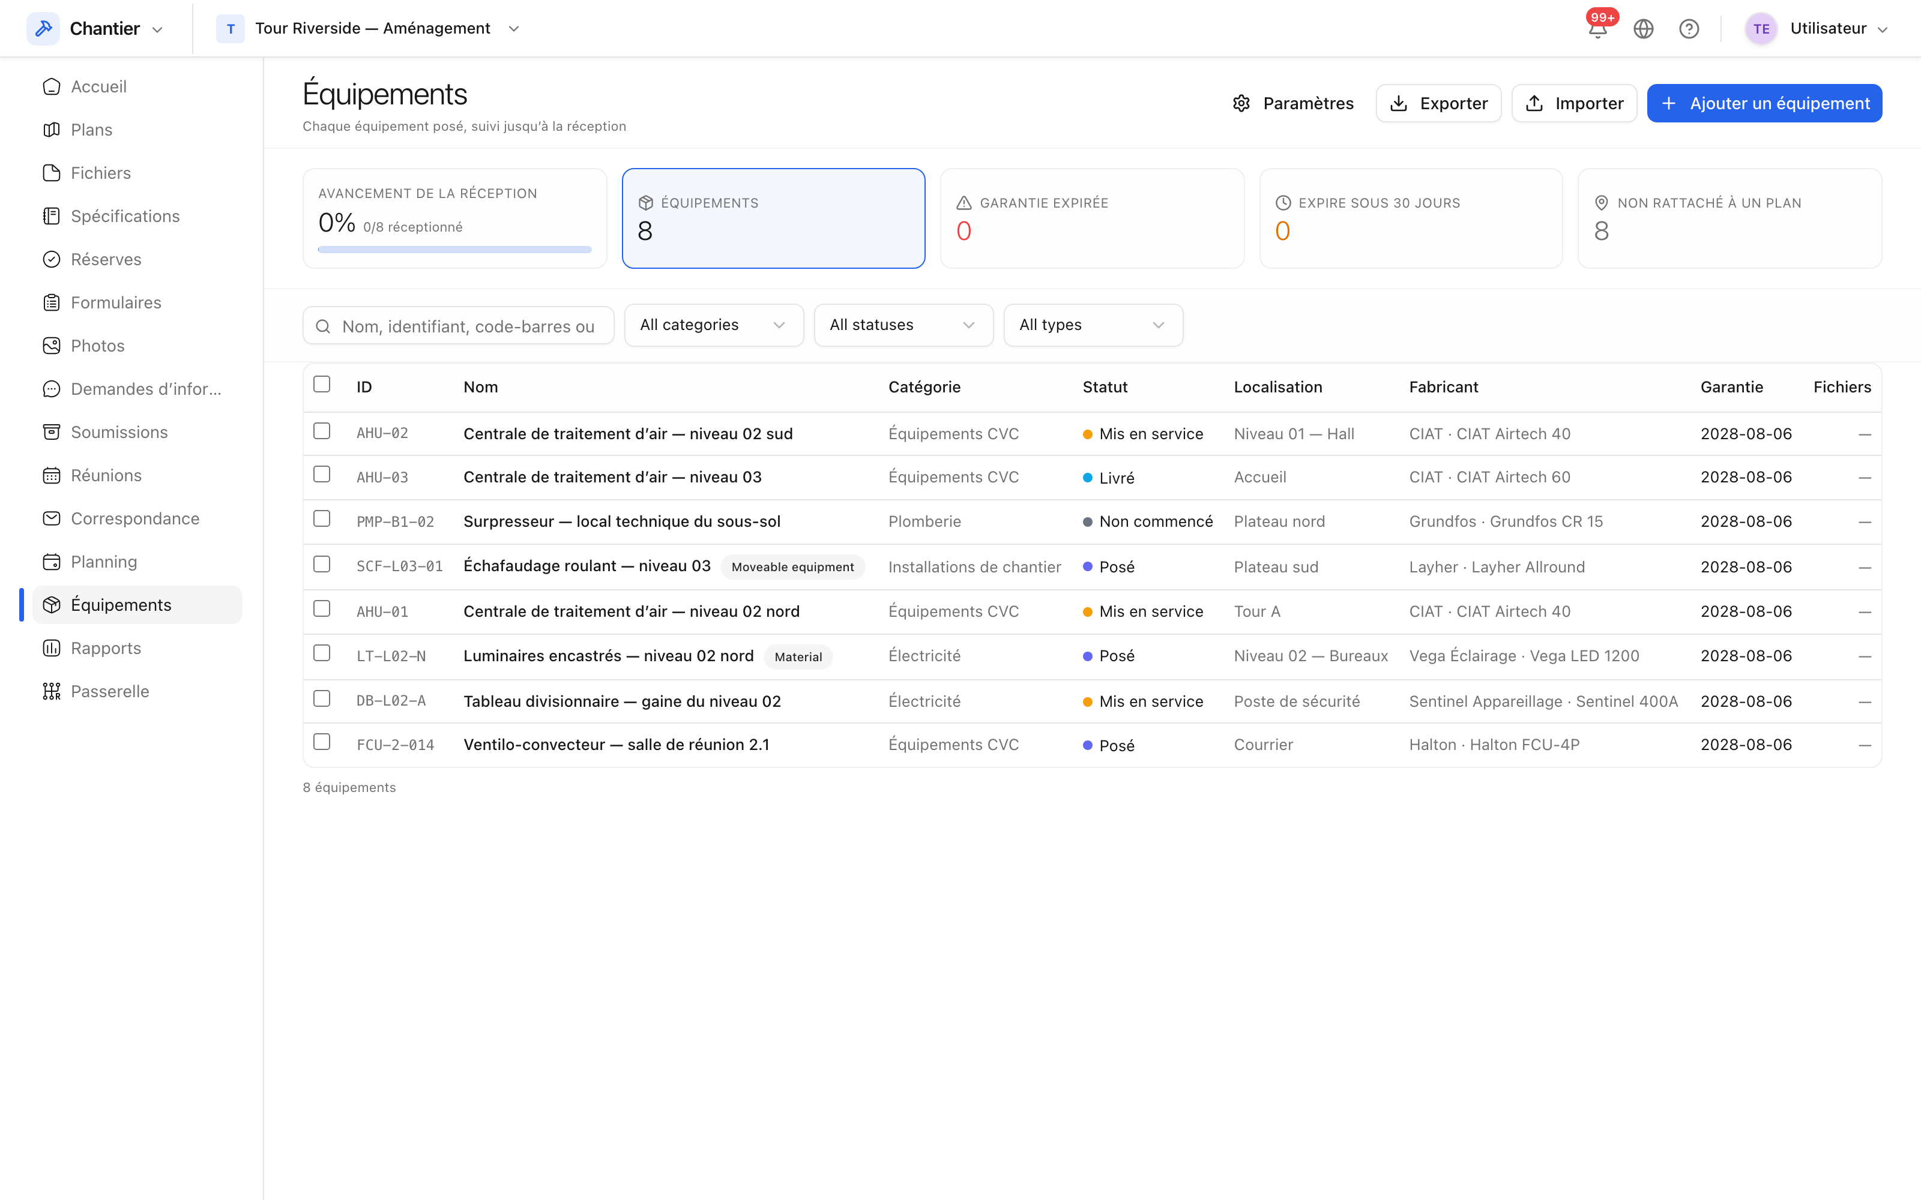This screenshot has width=1921, height=1200.
Task: Open Planning in the sidebar
Action: (x=137, y=562)
